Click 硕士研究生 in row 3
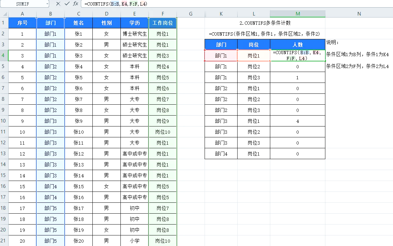 pyautogui.click(x=135, y=45)
